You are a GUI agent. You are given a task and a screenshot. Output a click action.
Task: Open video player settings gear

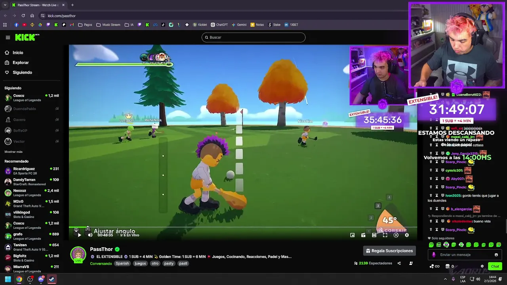407,235
